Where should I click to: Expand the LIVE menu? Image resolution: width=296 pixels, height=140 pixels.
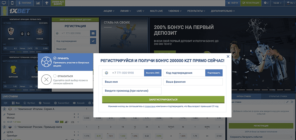click(x=141, y=11)
